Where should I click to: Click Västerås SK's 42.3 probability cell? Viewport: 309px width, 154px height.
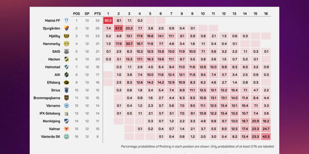coord(266,137)
